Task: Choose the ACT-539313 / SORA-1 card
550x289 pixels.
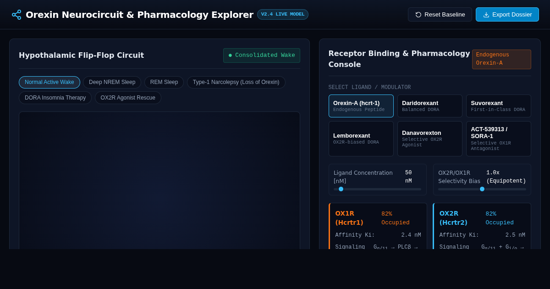Action: (x=499, y=139)
